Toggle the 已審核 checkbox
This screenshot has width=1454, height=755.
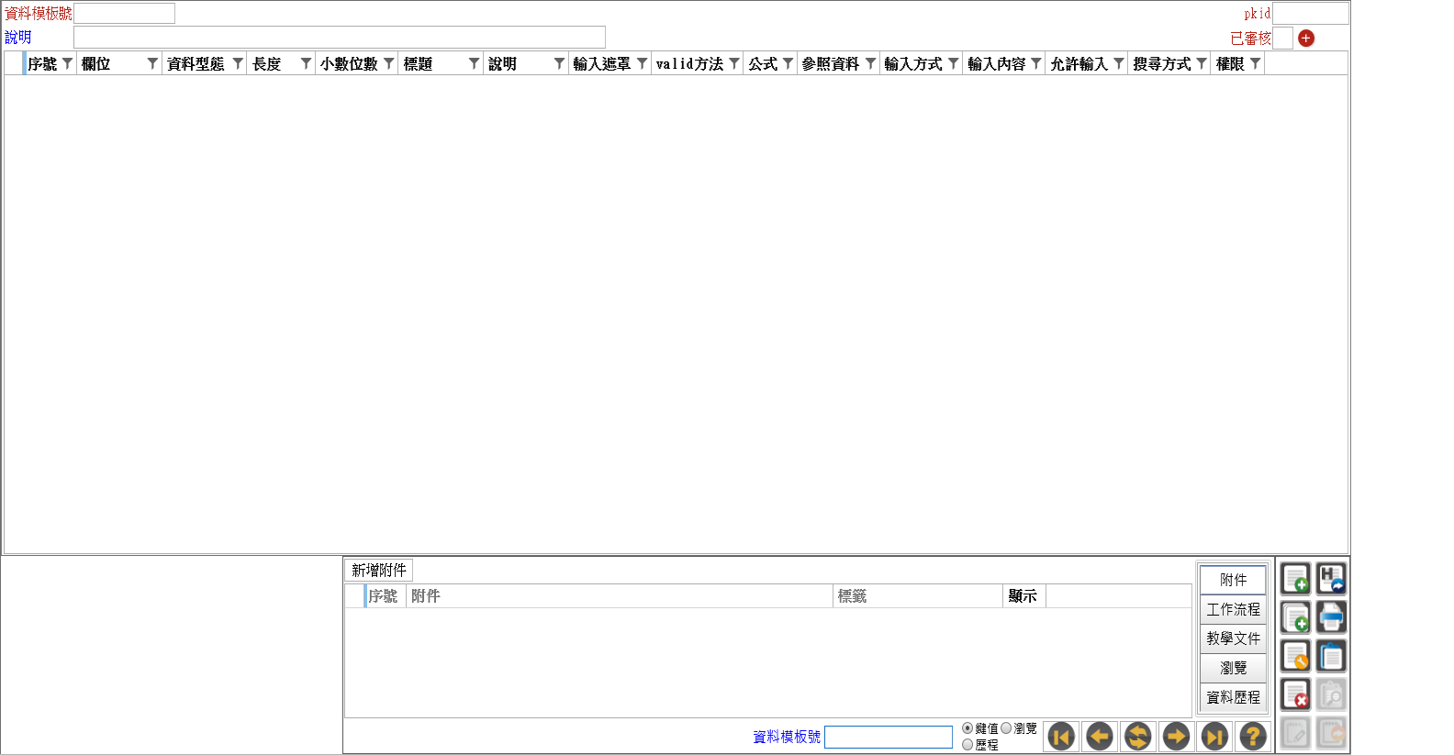pos(1282,38)
